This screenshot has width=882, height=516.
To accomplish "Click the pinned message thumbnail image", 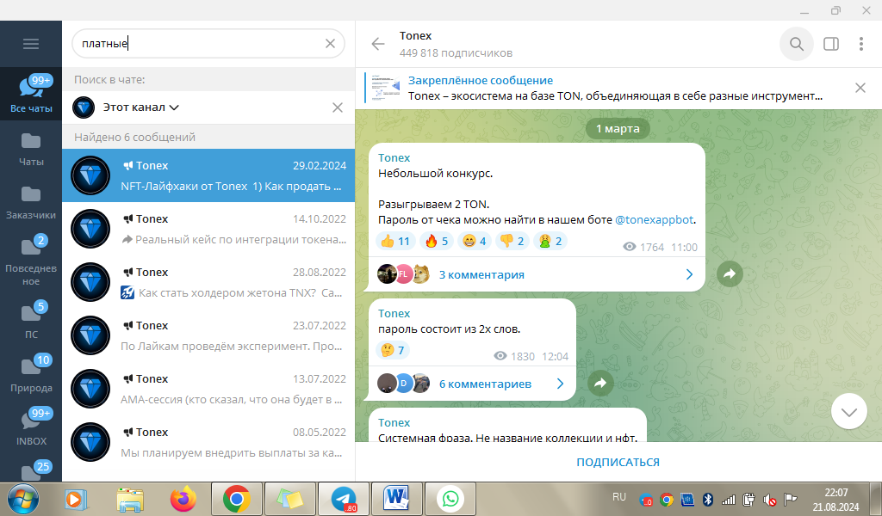I will (386, 89).
